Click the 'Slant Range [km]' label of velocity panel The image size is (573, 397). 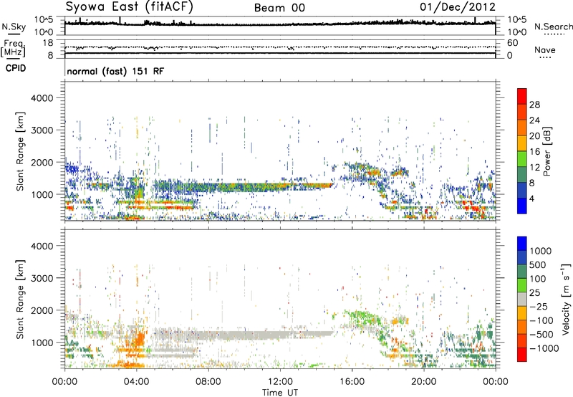(x=20, y=299)
